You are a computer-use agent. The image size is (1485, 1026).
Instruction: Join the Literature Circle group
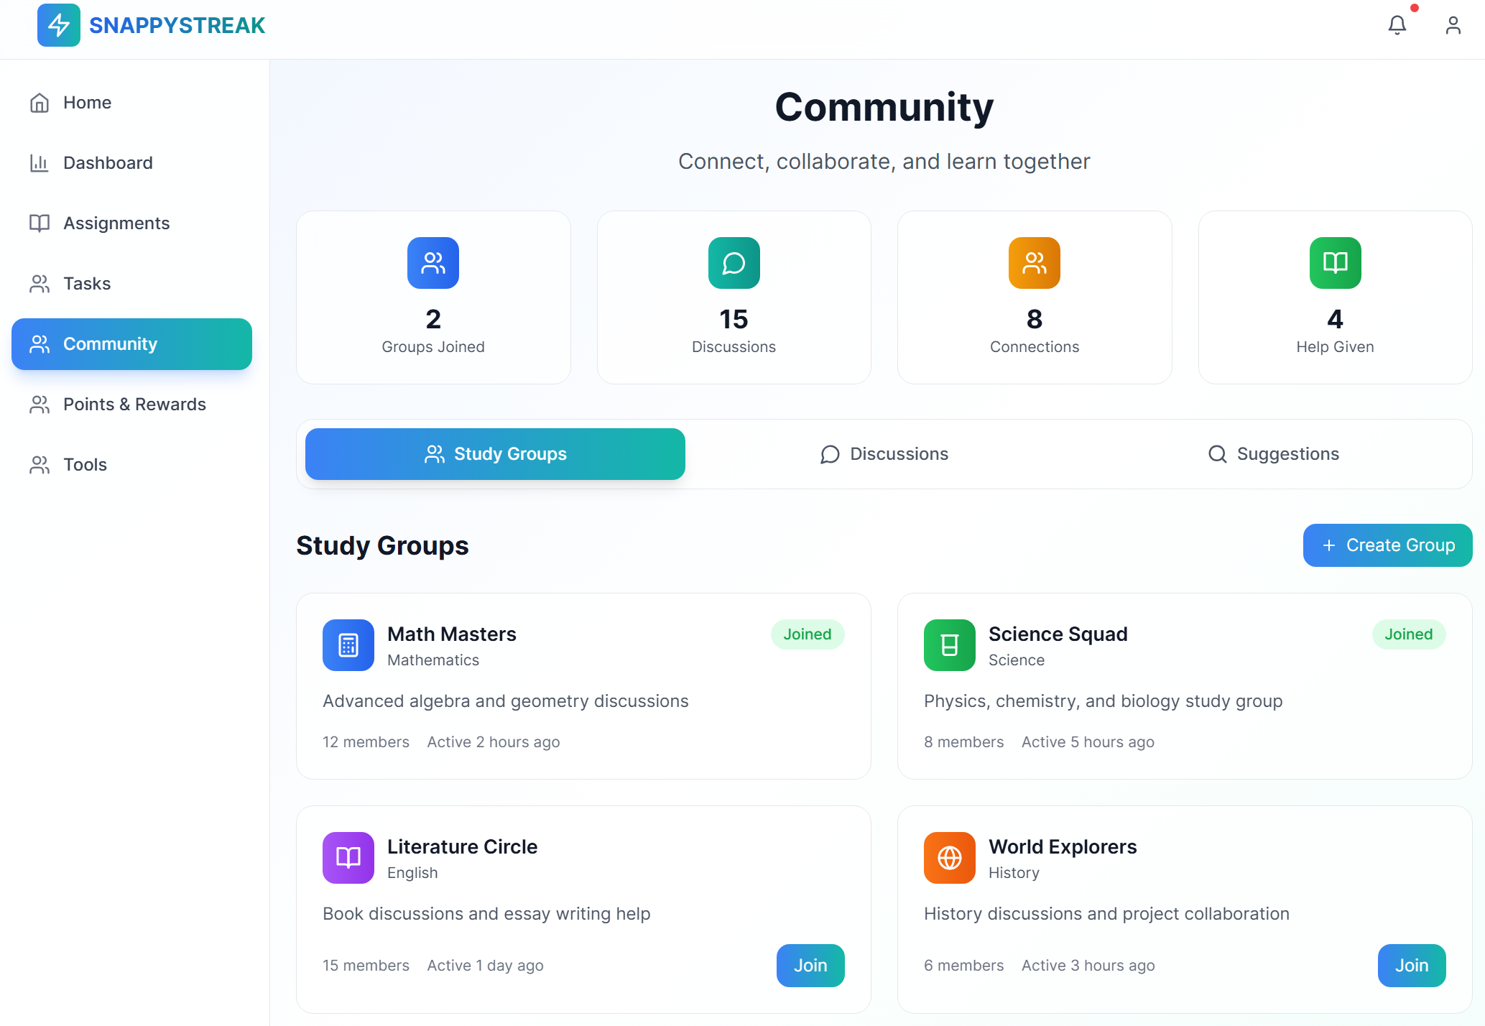click(810, 966)
